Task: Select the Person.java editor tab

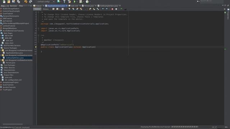Action: coord(89,6)
